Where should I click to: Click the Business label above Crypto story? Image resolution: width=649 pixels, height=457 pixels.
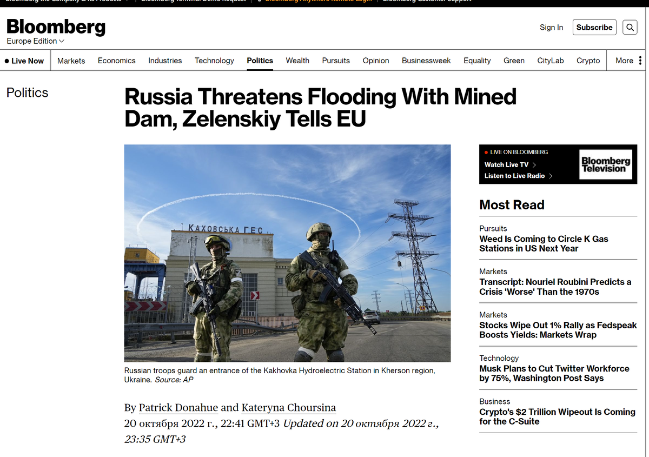(x=494, y=401)
